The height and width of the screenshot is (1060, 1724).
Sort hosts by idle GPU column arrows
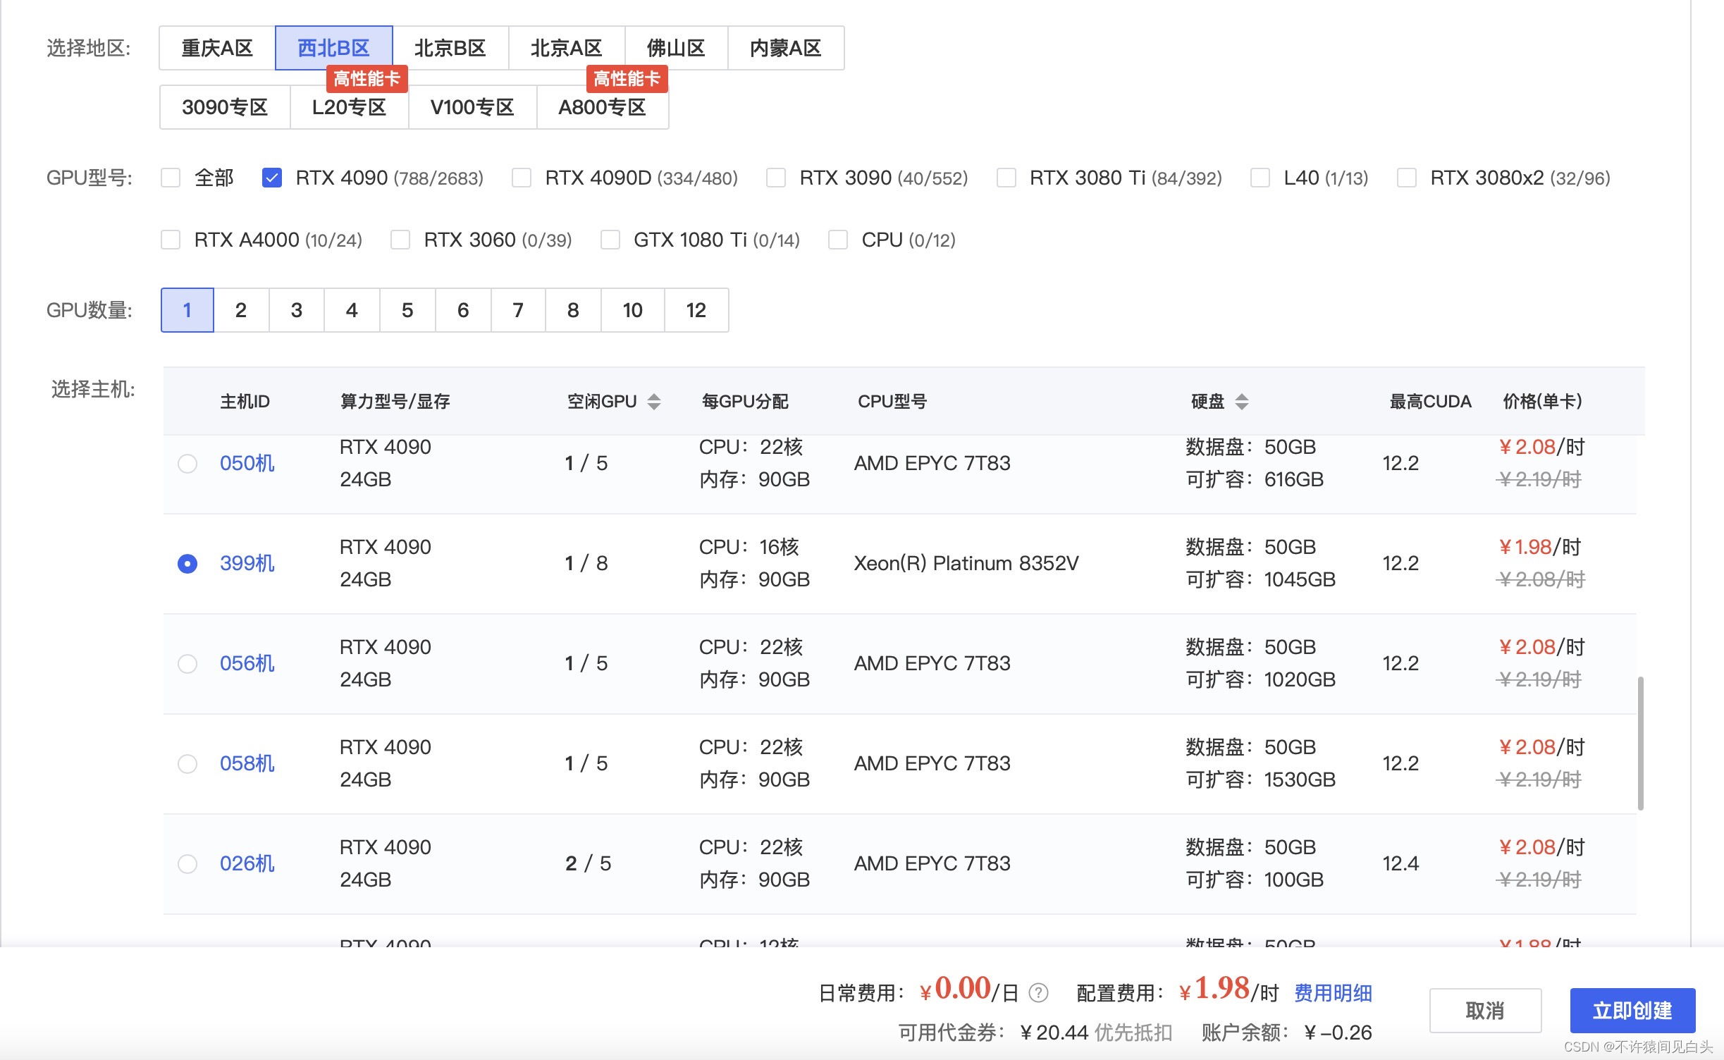654,402
